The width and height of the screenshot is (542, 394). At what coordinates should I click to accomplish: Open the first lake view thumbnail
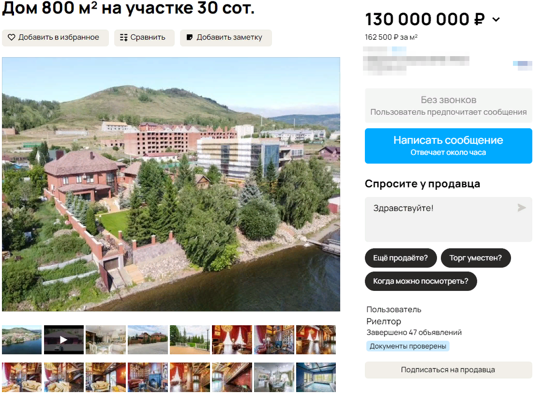pyautogui.click(x=22, y=340)
